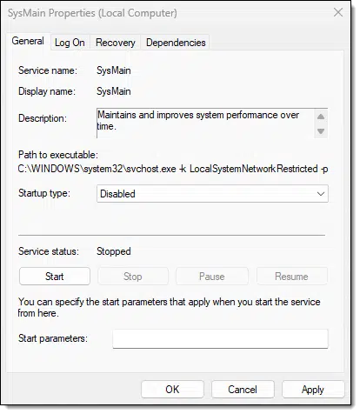Viewport: 360px width, 414px height.
Task: Apply the service settings
Action: pos(313,390)
